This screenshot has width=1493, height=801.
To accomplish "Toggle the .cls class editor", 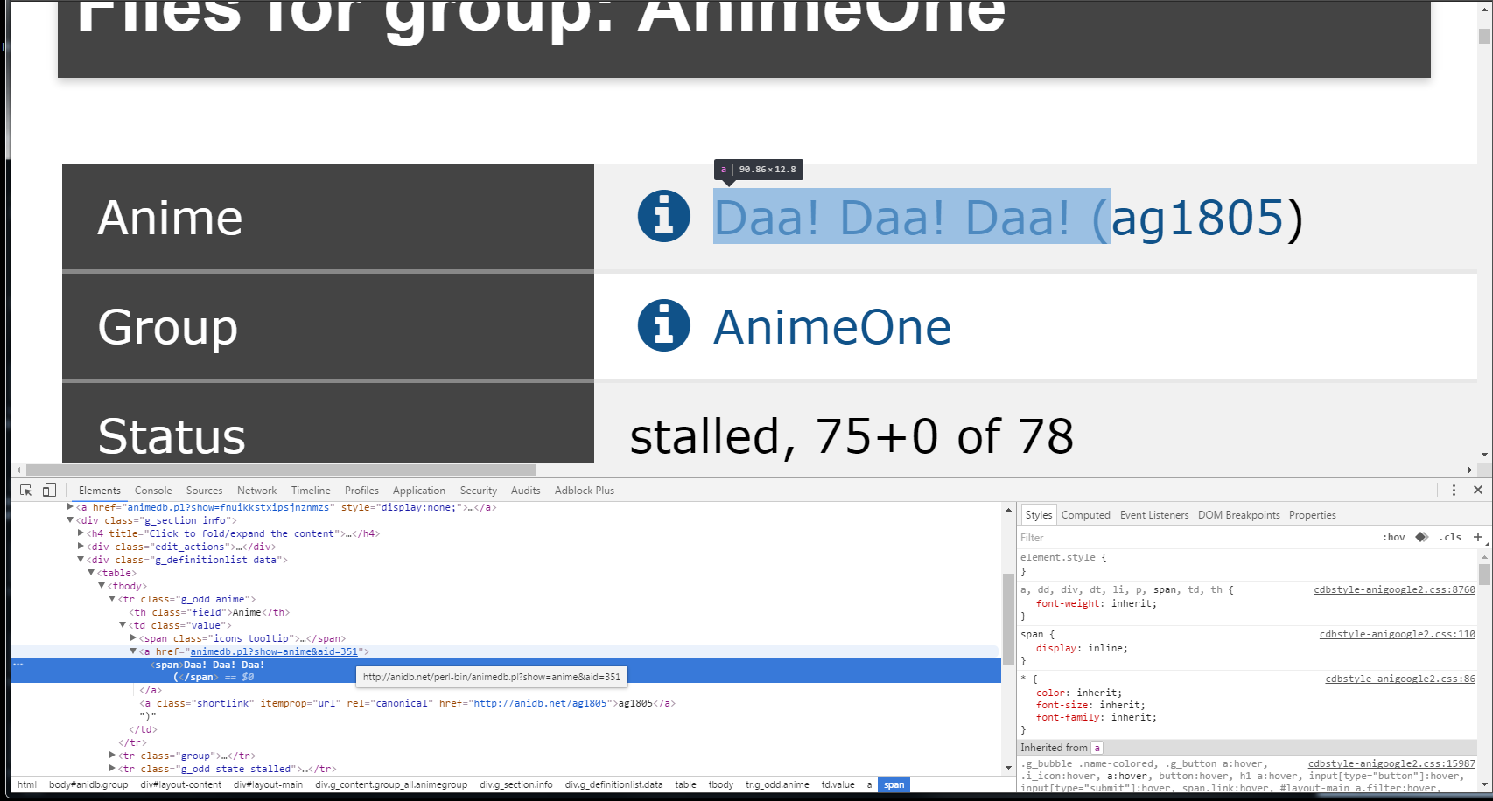I will [1450, 537].
